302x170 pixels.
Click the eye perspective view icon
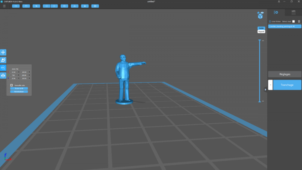pyautogui.click(x=262, y=13)
